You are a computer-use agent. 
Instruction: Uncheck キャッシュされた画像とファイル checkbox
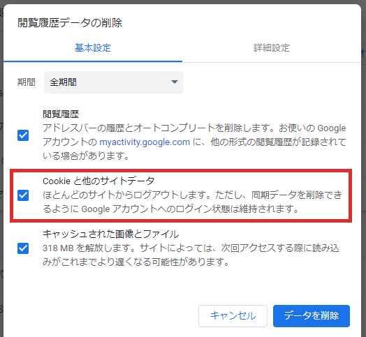(23, 248)
